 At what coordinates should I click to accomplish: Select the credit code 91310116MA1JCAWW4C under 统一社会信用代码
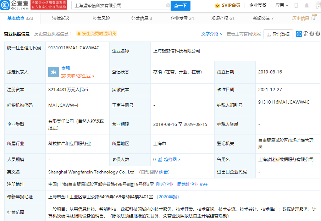(x=74, y=48)
